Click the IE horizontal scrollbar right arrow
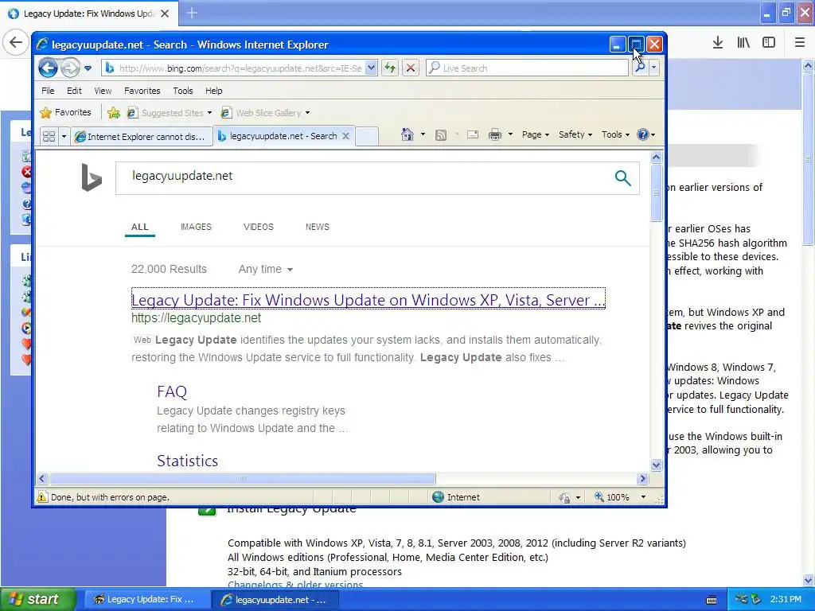The image size is (815, 611). 642,478
